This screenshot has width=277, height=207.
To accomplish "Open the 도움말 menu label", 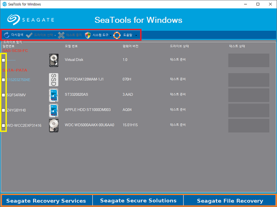I will click(x=128, y=35).
